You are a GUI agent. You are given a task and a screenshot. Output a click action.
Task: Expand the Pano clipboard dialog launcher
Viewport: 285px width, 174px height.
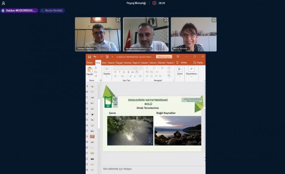click(x=100, y=80)
